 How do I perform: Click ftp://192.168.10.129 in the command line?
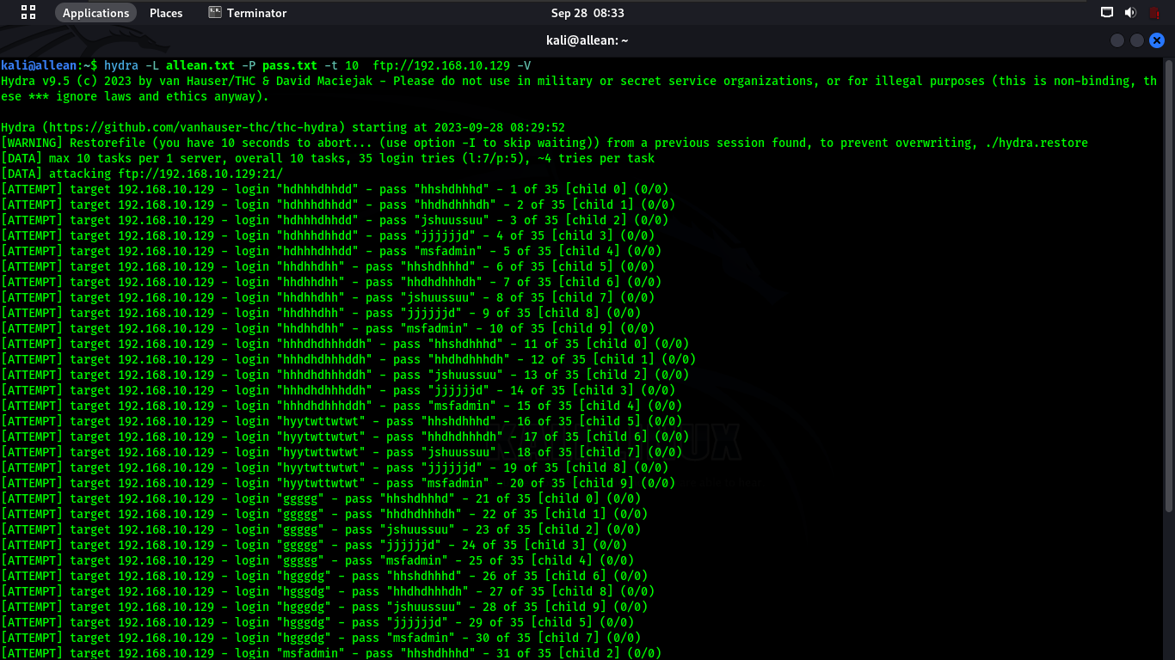click(x=441, y=65)
